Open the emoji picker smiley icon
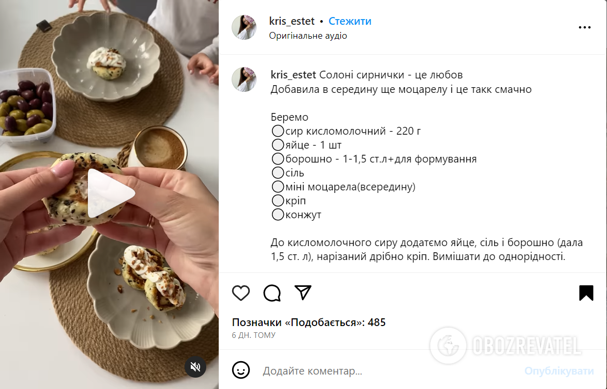607x389 pixels. (241, 370)
